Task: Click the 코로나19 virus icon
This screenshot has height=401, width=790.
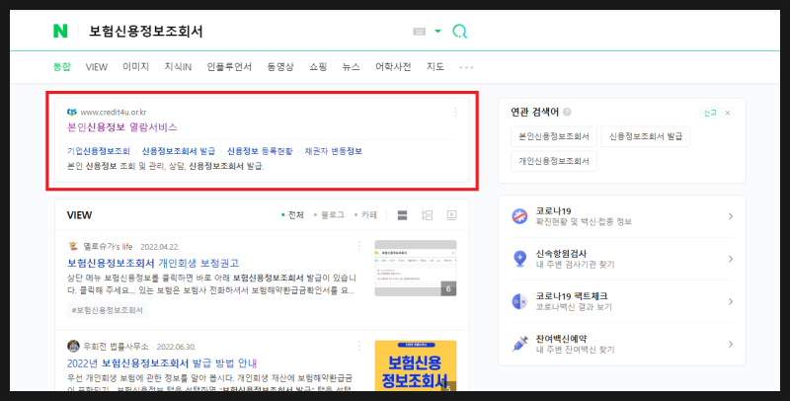Action: tap(519, 216)
